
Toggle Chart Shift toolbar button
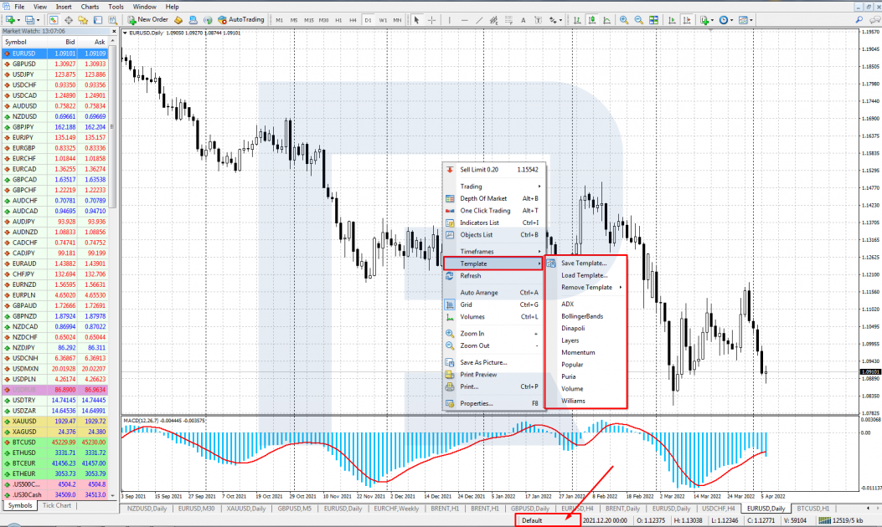[687, 20]
